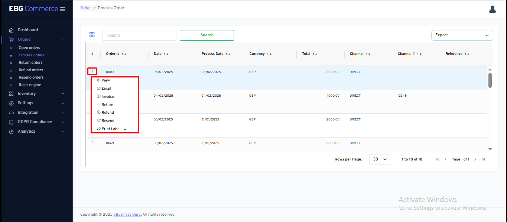Open three-dot actions menu for order 10169
This screenshot has width=507, height=222.
tap(93, 143)
